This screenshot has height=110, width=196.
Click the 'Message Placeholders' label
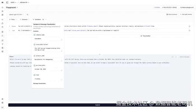39,83
